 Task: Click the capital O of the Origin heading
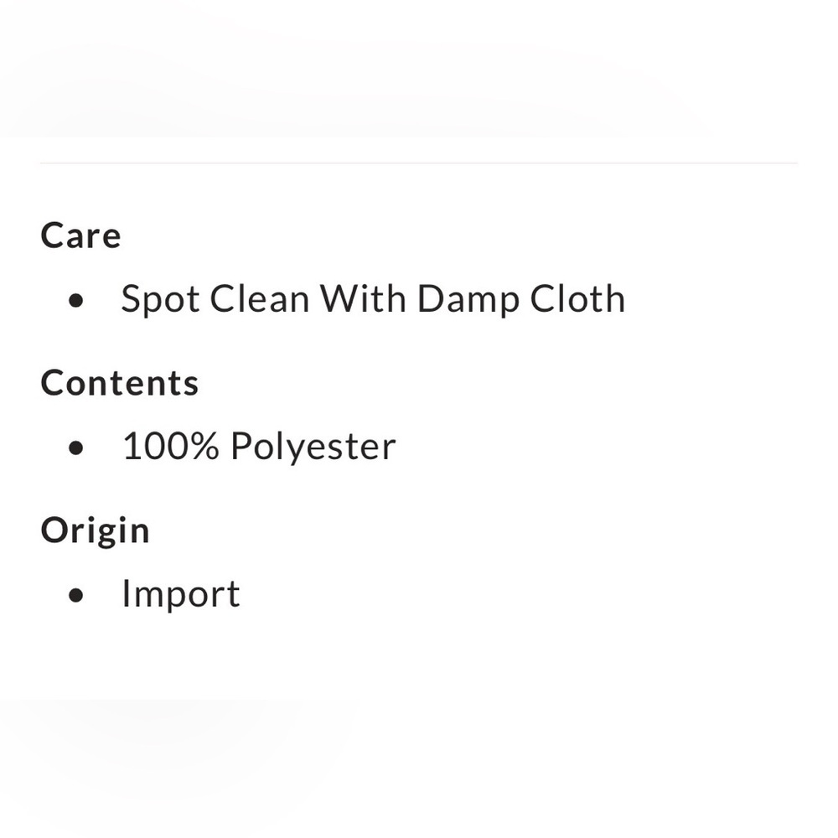(x=55, y=530)
